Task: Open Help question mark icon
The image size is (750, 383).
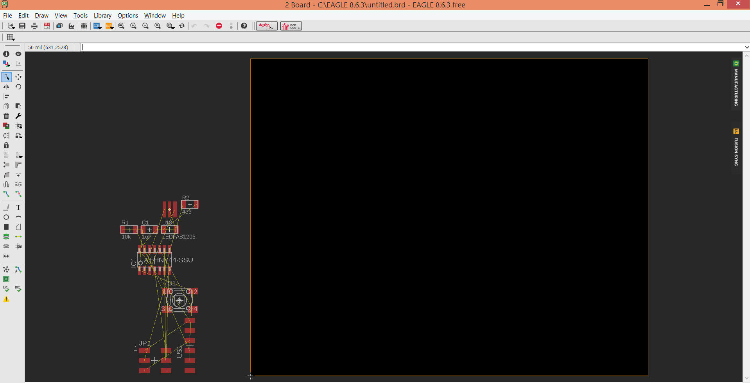Action: click(244, 26)
